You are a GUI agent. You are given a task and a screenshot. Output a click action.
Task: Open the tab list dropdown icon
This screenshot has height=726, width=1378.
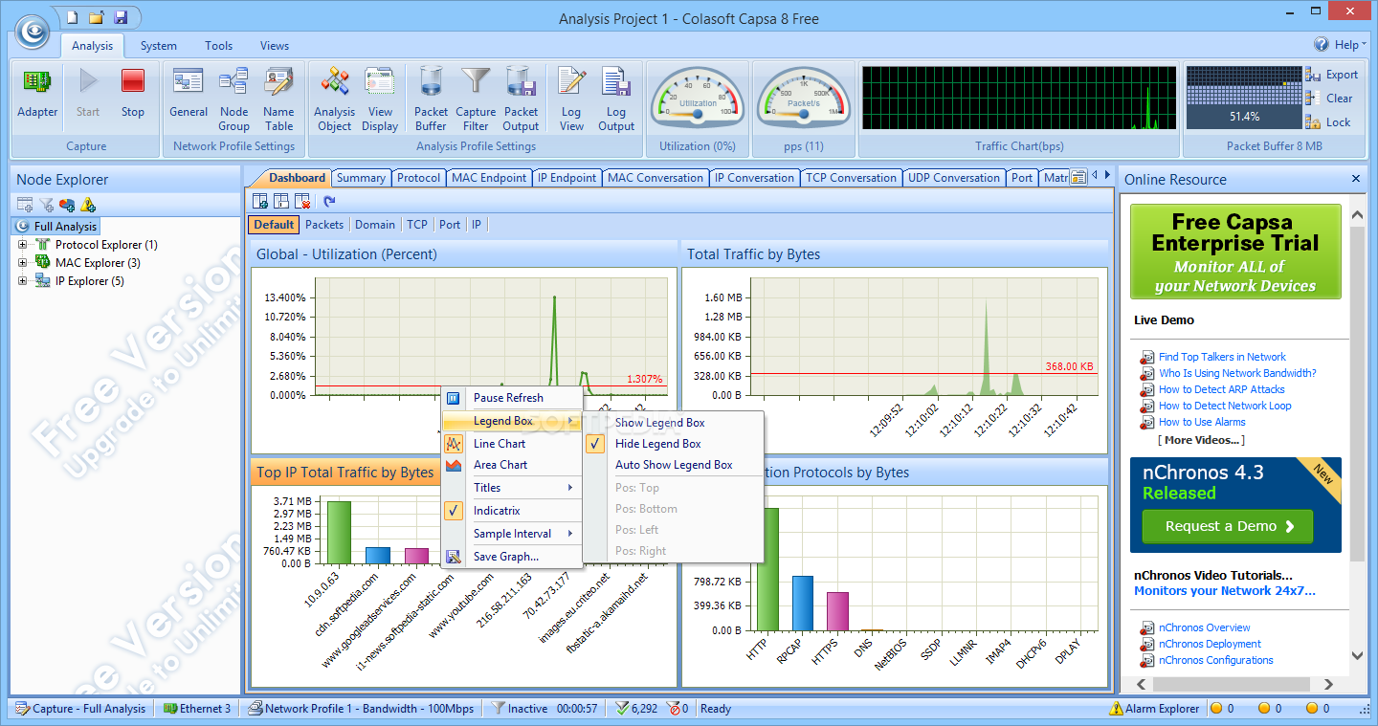[x=1078, y=177]
